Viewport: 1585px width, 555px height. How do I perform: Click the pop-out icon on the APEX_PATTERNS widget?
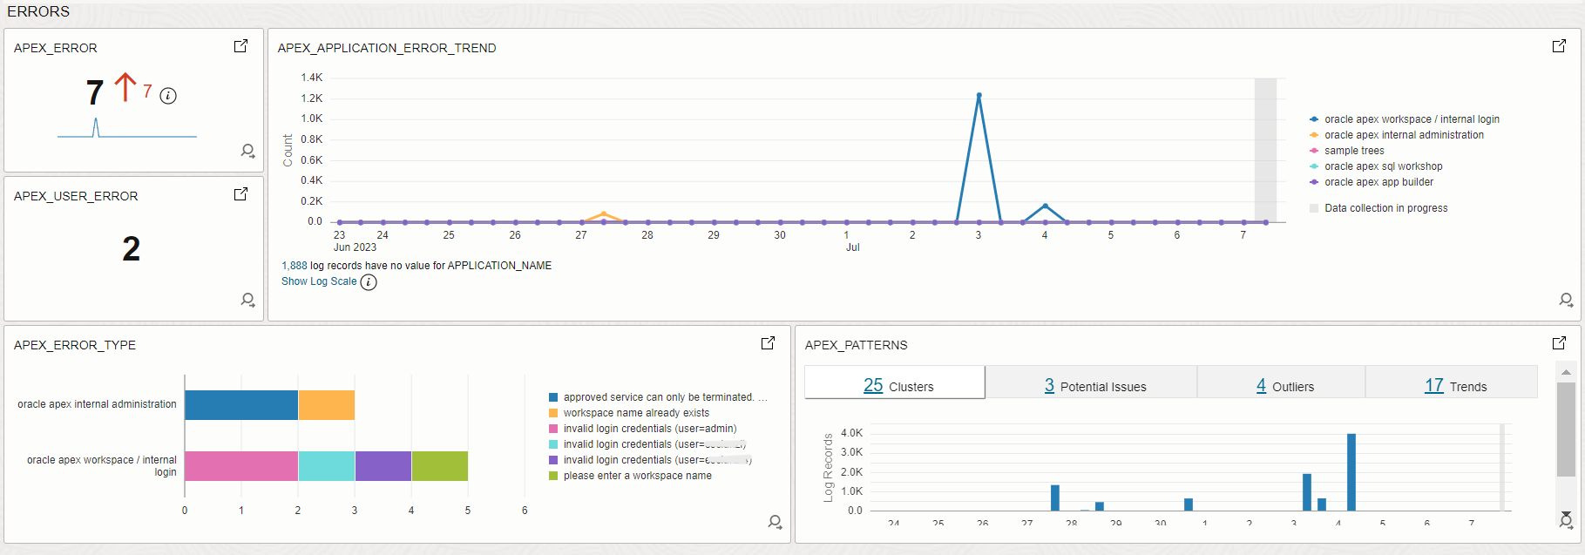[x=1559, y=343]
